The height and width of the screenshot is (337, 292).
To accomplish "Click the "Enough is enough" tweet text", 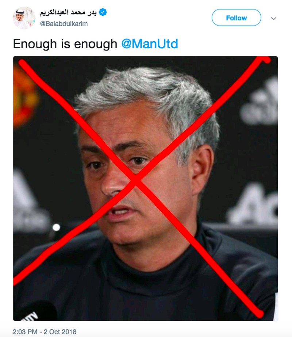I will coord(65,44).
